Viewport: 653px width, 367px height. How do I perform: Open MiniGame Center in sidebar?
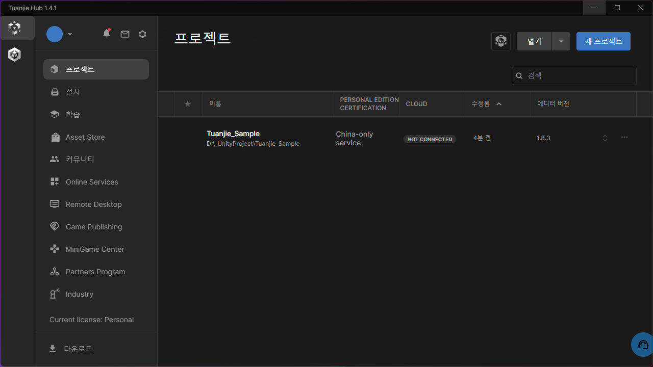click(96, 249)
